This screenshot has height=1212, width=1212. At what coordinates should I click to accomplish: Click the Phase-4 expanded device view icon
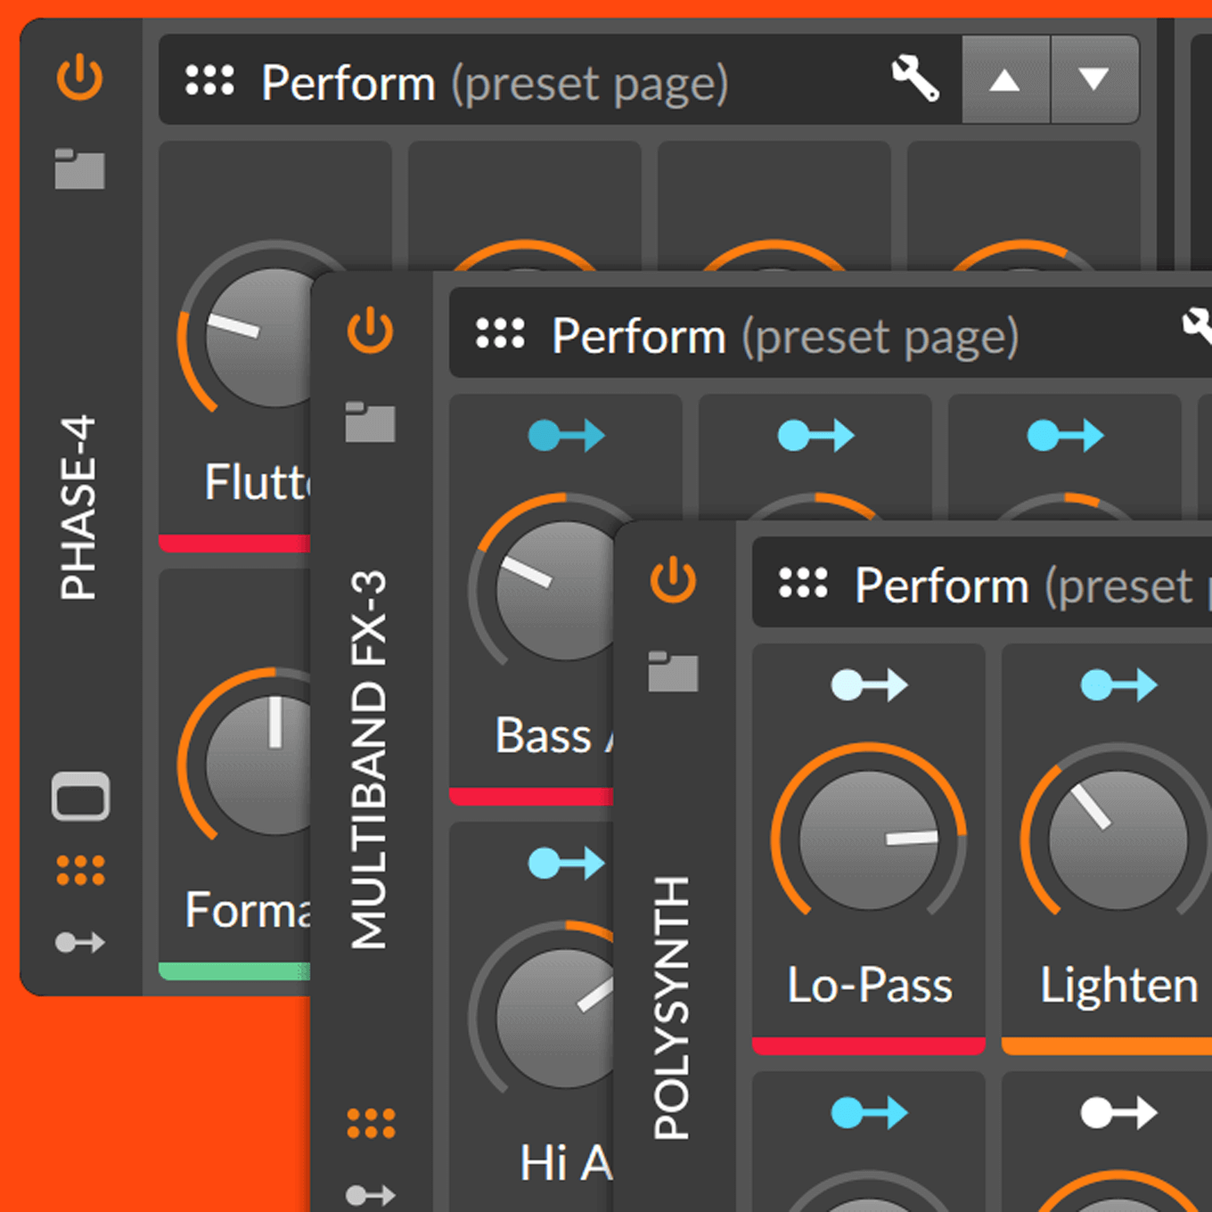[x=81, y=796]
